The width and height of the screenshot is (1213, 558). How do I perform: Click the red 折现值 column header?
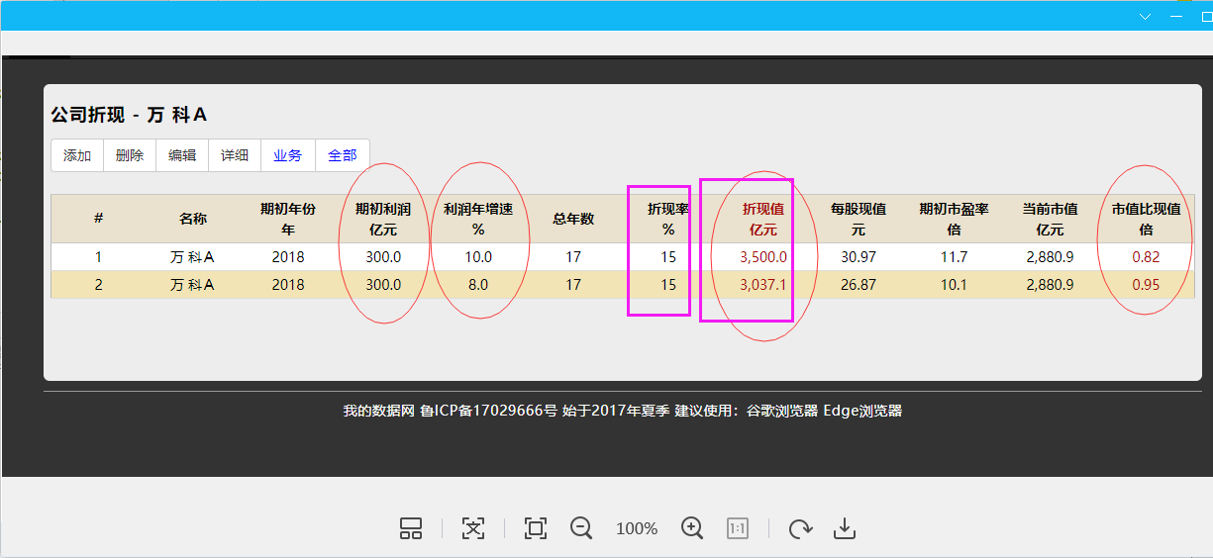coord(763,219)
